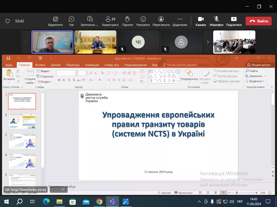Screen dimensions: 277x207
Task: Select slide 2 thumbnail in panel
Action: pyautogui.click(x=22, y=121)
